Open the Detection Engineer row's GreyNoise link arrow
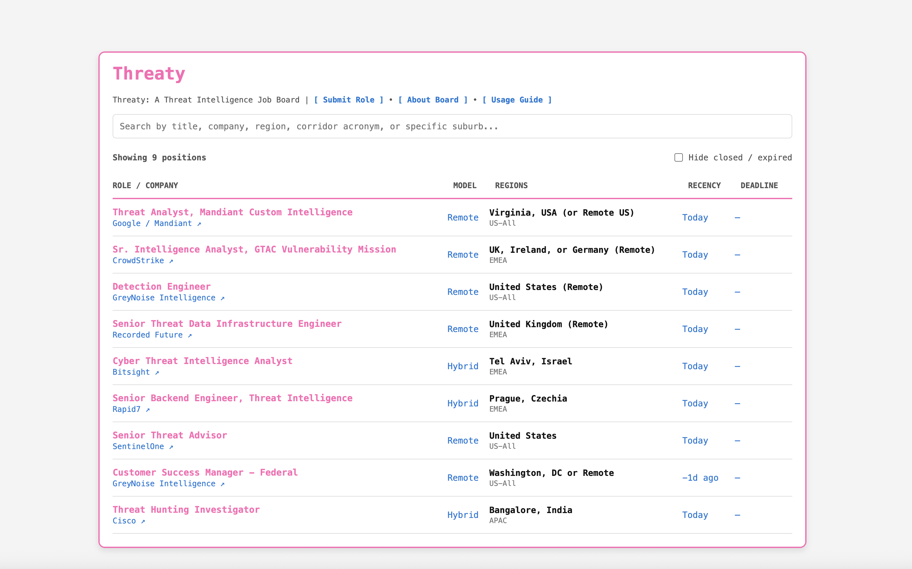 click(223, 298)
